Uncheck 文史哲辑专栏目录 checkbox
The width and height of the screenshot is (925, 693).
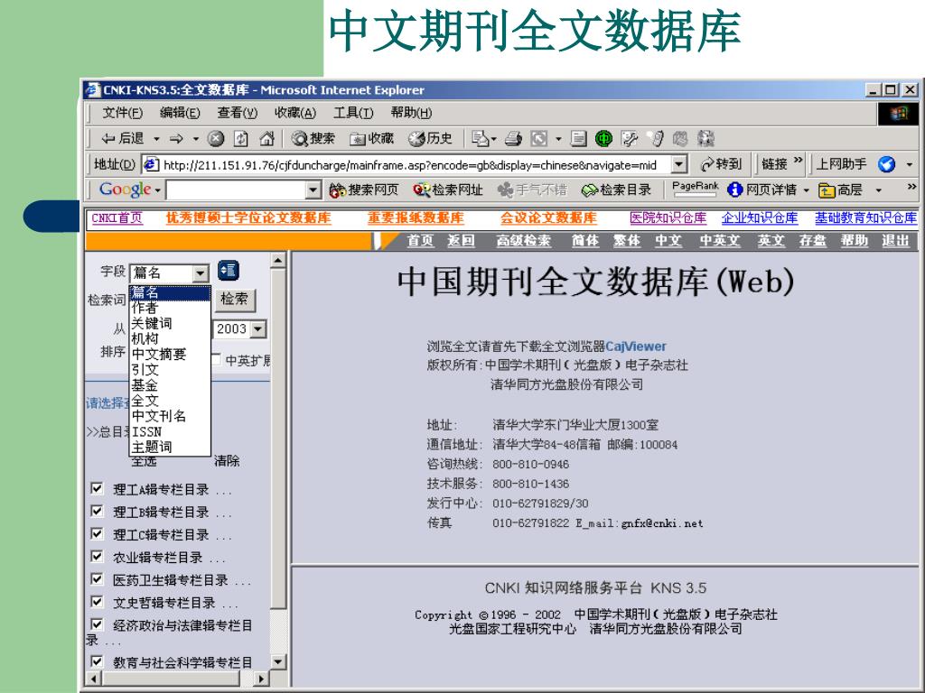pyautogui.click(x=97, y=602)
